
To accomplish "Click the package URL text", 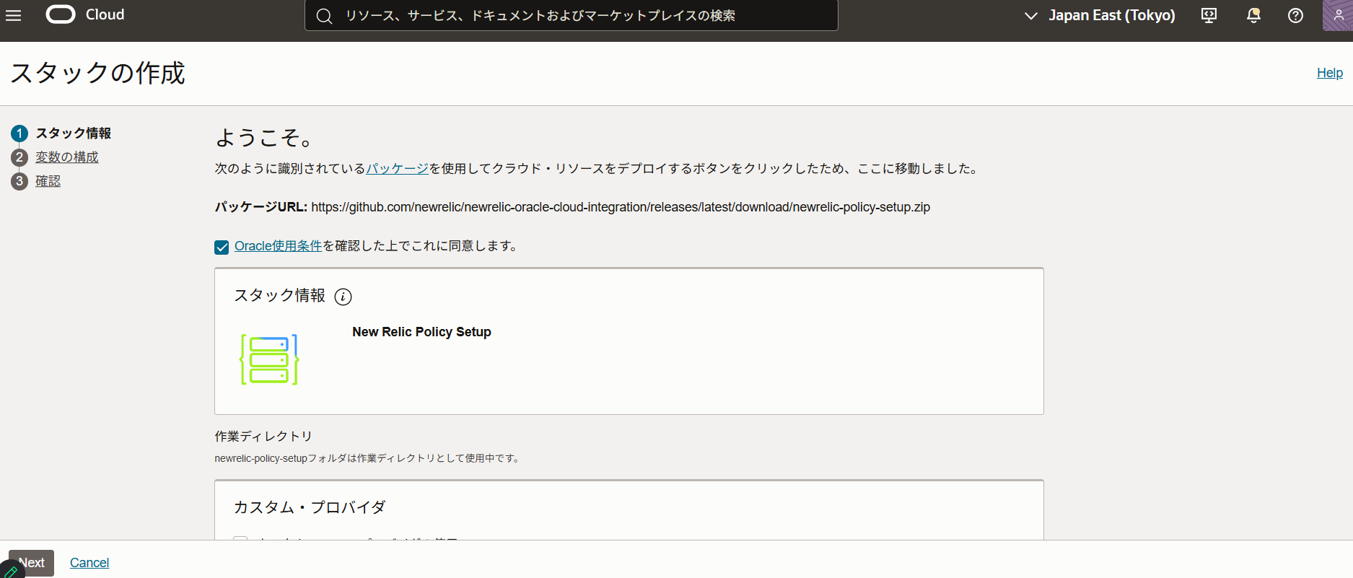I will 621,207.
